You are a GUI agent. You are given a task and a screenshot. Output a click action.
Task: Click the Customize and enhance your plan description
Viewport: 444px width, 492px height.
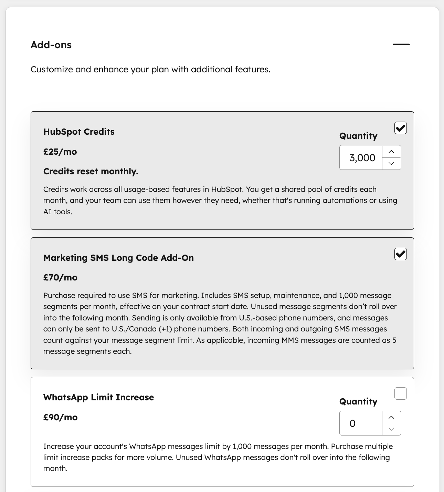click(150, 69)
